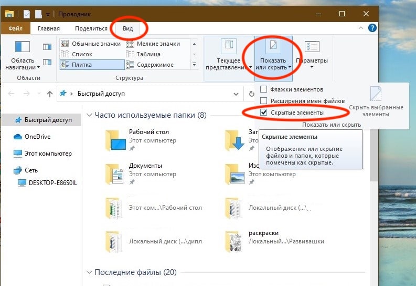Enable the Флажки элементов checkbox
The width and height of the screenshot is (416, 286).
[x=263, y=89]
